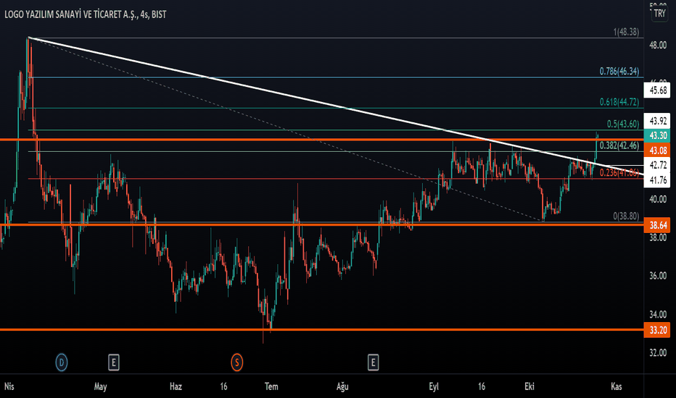Click the Eki date label

(529, 386)
